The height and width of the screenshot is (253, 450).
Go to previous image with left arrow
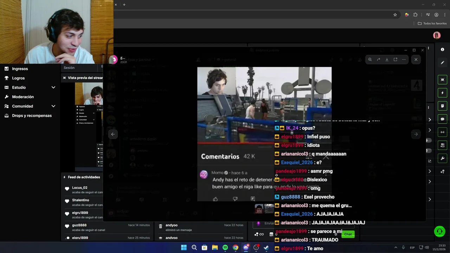113,134
